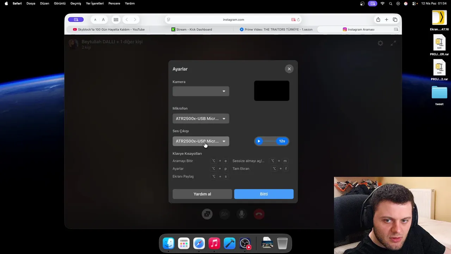Click the purple sidebar button in Safari
This screenshot has height=254, width=451.
pos(76,20)
